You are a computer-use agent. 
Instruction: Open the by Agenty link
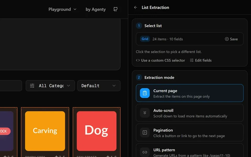tap(96, 9)
